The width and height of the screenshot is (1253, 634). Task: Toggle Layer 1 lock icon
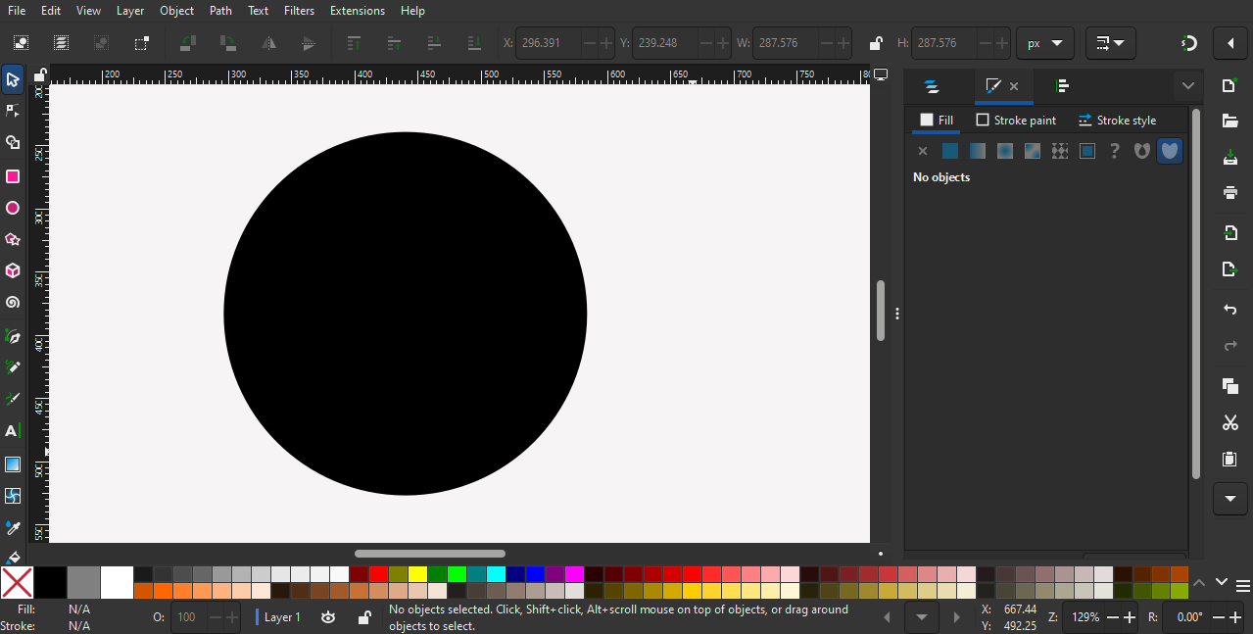tap(363, 617)
